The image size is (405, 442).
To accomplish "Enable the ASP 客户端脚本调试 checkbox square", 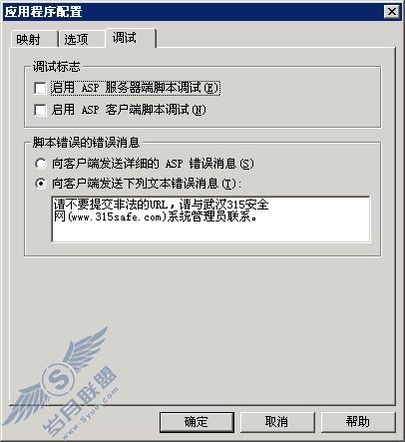I will pos(40,110).
